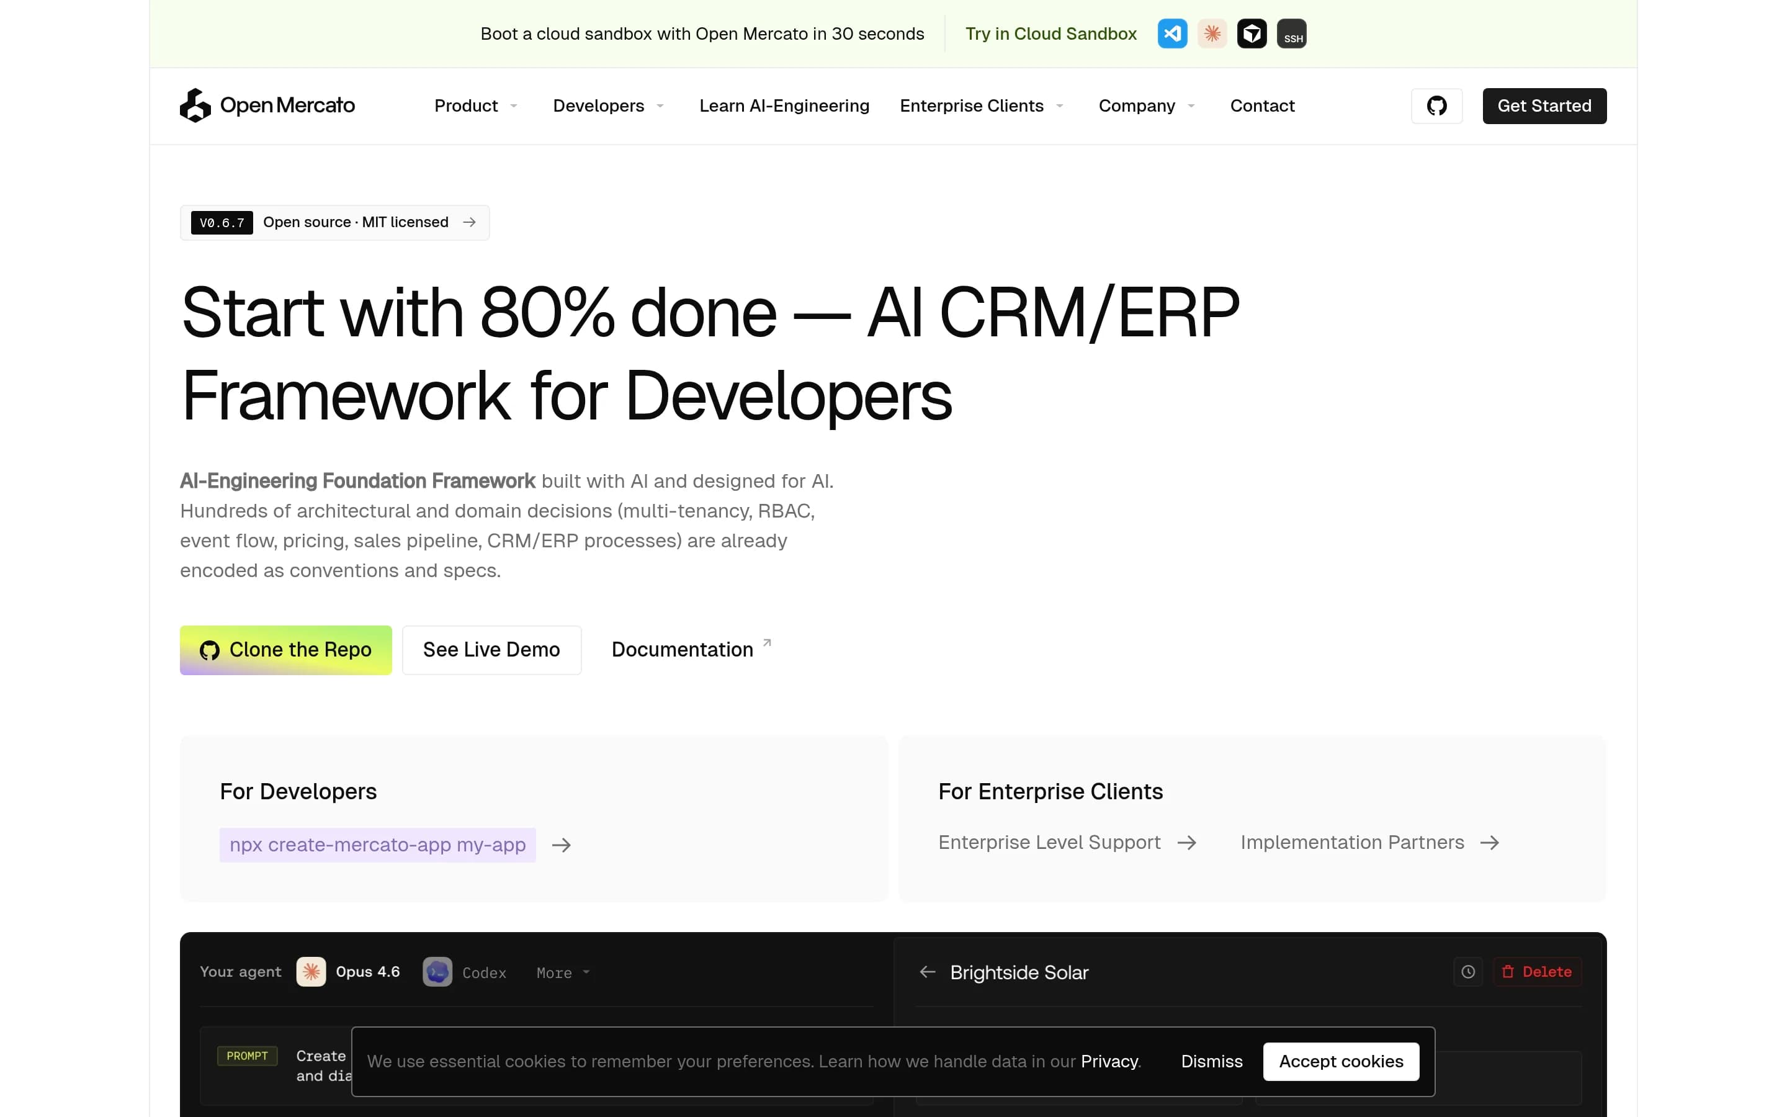Accept cookies
The image size is (1787, 1117).
point(1341,1062)
